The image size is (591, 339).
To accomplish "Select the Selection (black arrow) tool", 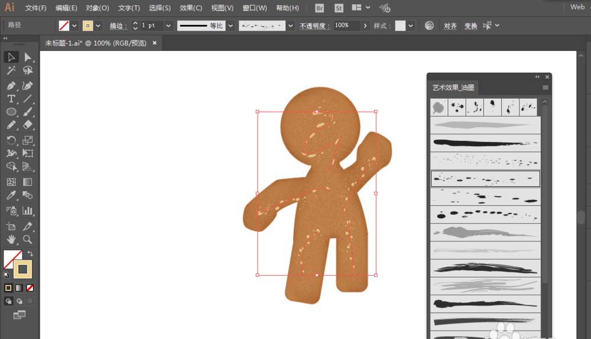I will (x=11, y=57).
